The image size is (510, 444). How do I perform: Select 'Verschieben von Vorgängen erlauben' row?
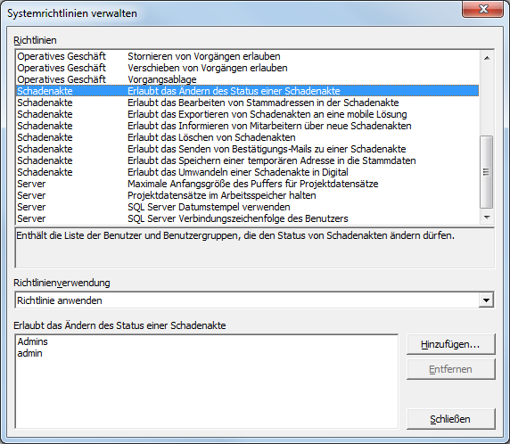pyautogui.click(x=247, y=68)
